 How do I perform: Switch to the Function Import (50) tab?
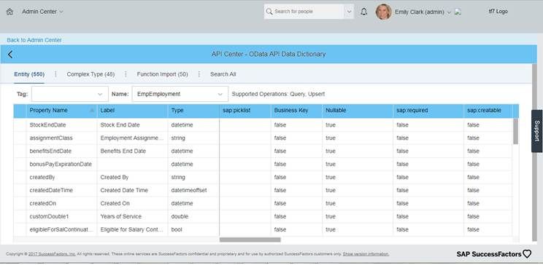click(163, 74)
